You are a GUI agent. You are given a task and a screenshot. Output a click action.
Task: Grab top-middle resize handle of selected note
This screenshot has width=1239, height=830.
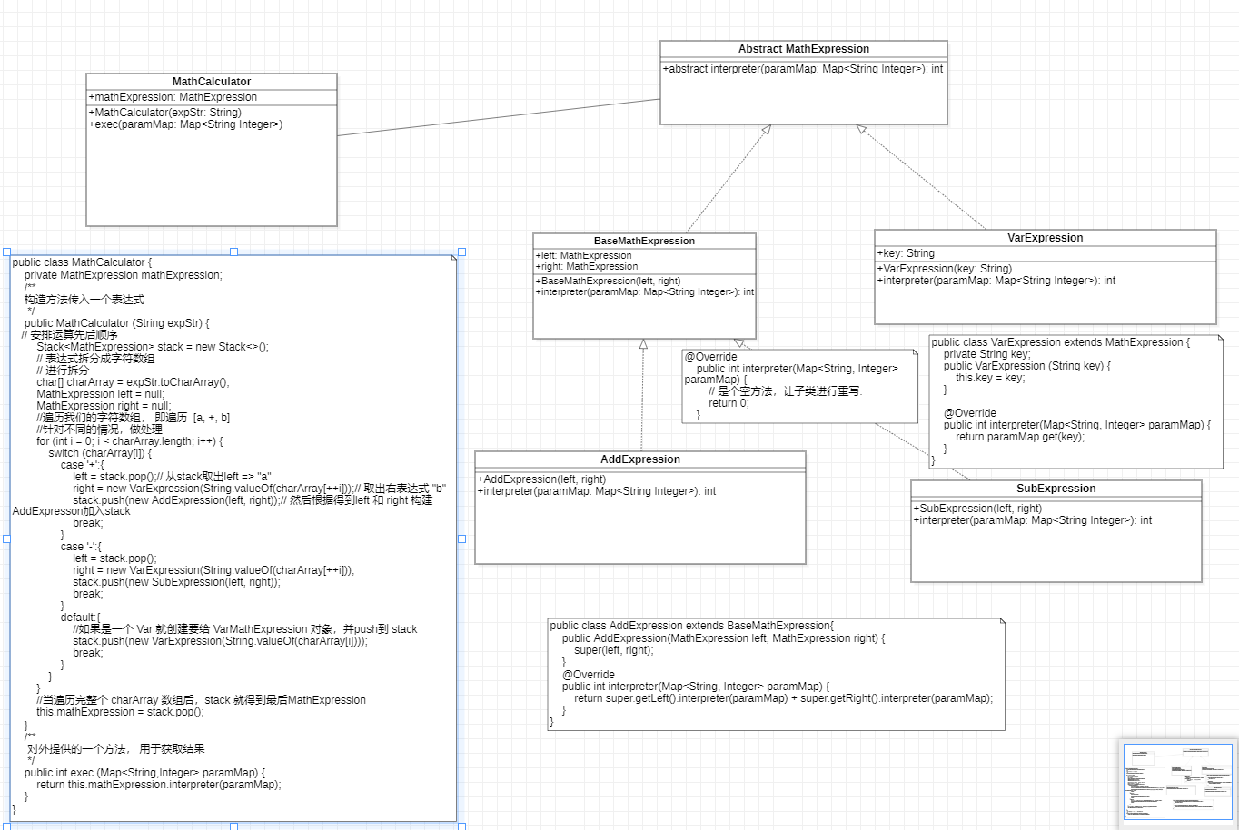[234, 252]
